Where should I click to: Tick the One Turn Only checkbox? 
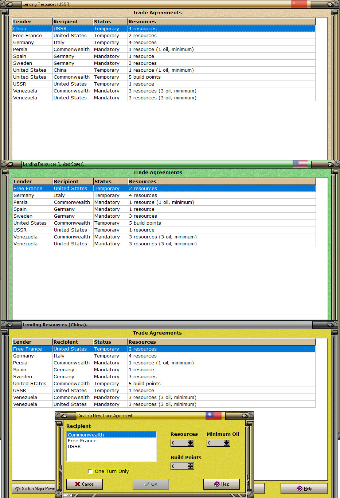[x=90, y=471]
